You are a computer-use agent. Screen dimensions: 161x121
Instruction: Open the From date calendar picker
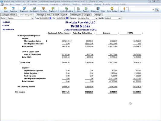pyautogui.click(x=50, y=18)
